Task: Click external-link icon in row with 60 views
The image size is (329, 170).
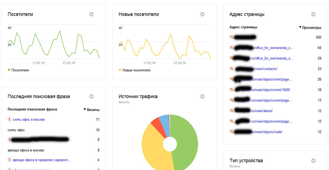Action: (x=232, y=48)
